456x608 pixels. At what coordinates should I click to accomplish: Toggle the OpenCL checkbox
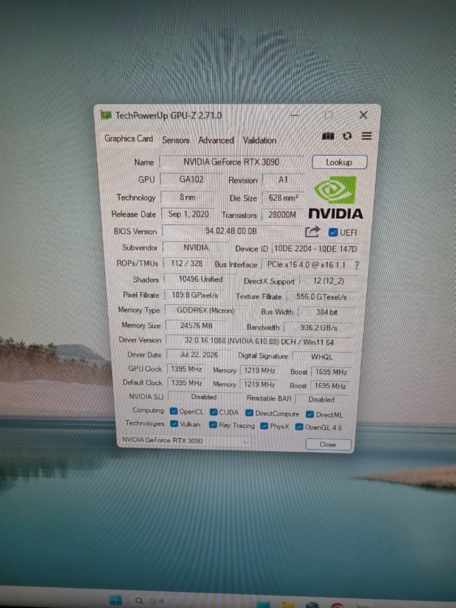(x=174, y=412)
